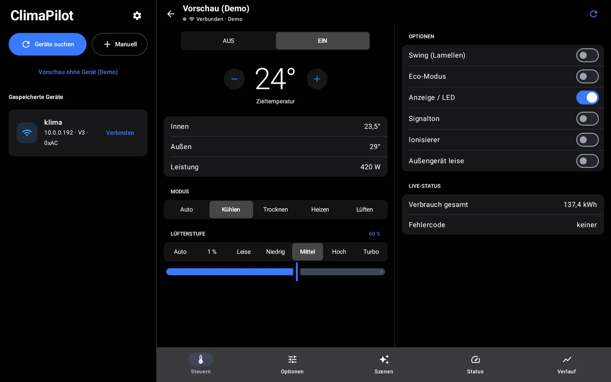Select Lüften mode

[x=364, y=210]
